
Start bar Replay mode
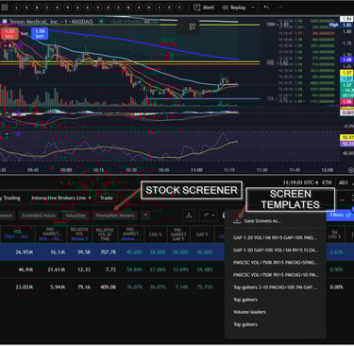[234, 8]
